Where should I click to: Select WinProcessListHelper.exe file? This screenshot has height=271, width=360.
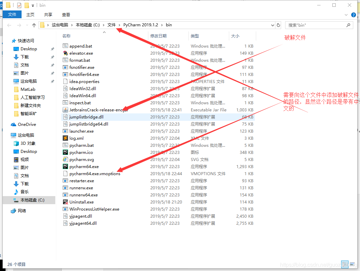click(94, 209)
